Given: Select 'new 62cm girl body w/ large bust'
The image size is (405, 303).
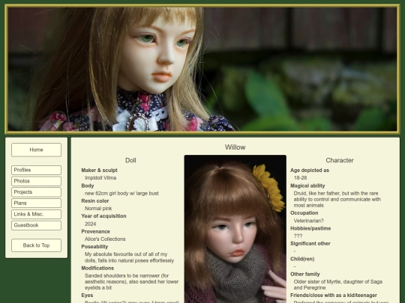Looking at the screenshot, I should coord(121,193).
